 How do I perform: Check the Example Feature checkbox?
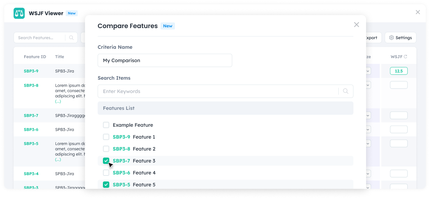point(106,125)
